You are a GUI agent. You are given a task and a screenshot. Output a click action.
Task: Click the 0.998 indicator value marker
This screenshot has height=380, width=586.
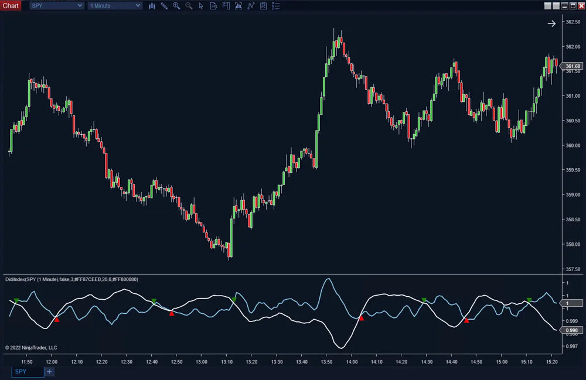coord(572,331)
